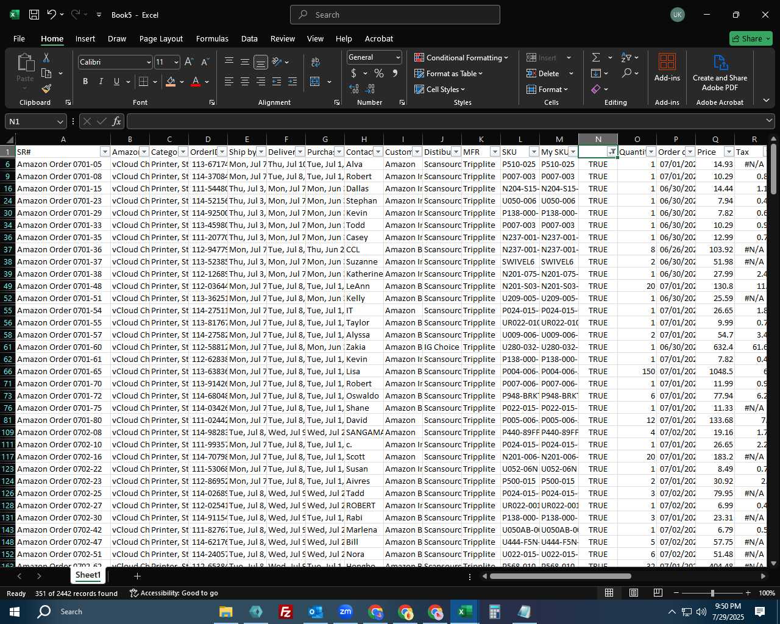The width and height of the screenshot is (780, 624).
Task: Click the Cell Styles button
Action: (440, 89)
